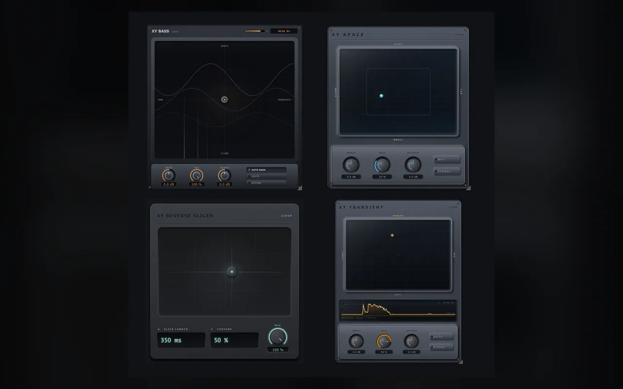Enable Auto Gain in XY Bass
Image resolution: width=623 pixels, height=389 pixels.
(x=266, y=170)
